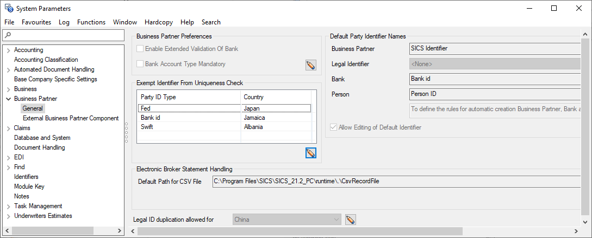Click the System Parameters app icon in title bar

click(x=9, y=8)
